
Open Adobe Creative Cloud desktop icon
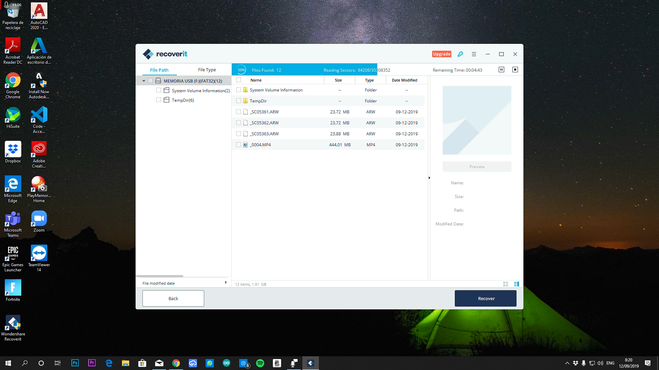pos(39,155)
